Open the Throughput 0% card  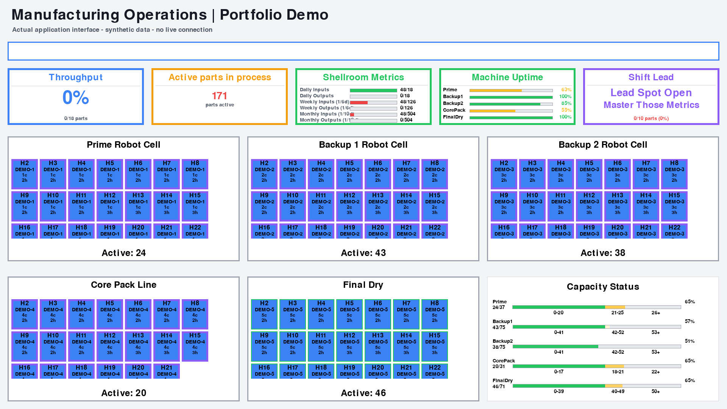(x=76, y=97)
